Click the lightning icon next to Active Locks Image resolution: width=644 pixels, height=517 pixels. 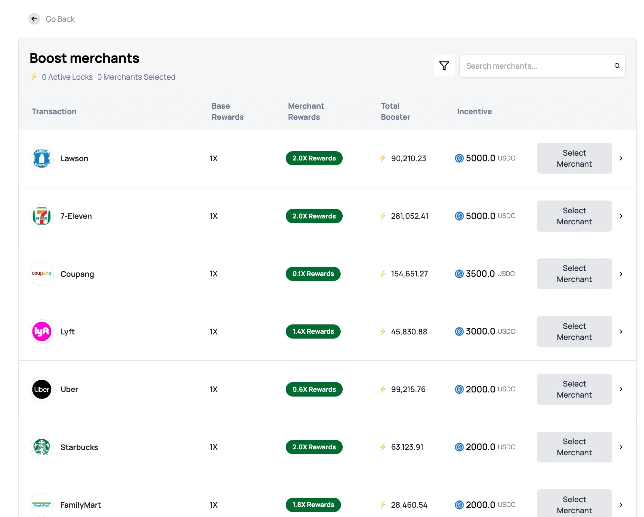34,77
